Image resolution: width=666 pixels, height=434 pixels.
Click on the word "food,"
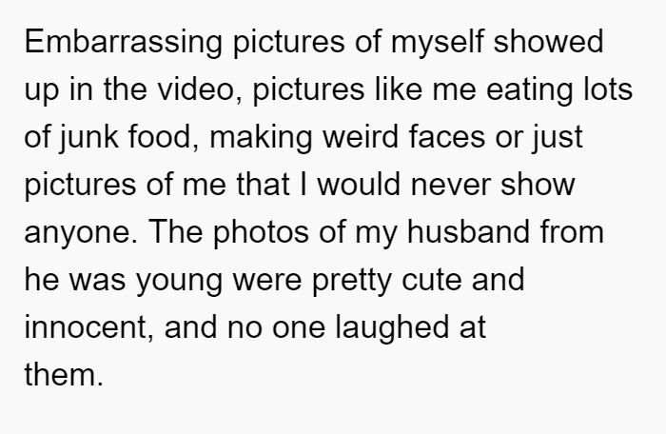coord(164,137)
